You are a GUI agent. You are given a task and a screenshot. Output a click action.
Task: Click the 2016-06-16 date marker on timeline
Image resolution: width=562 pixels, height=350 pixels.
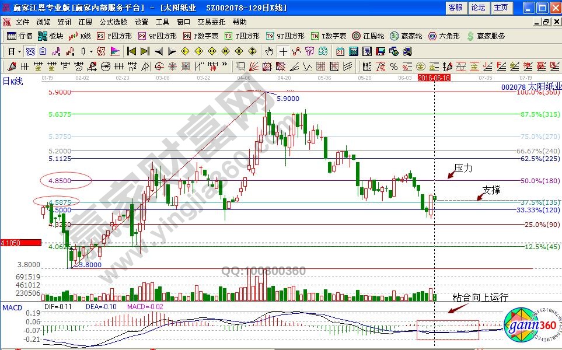(434, 78)
